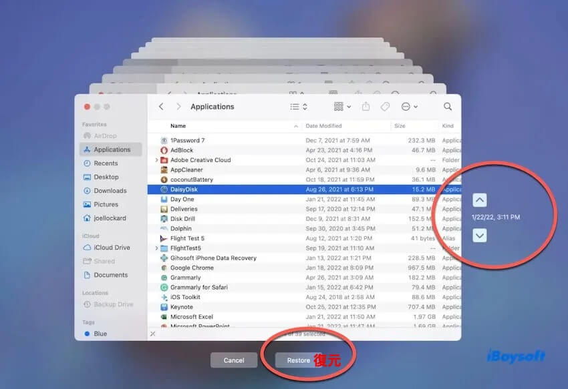Open the list view options dropdown

point(299,107)
